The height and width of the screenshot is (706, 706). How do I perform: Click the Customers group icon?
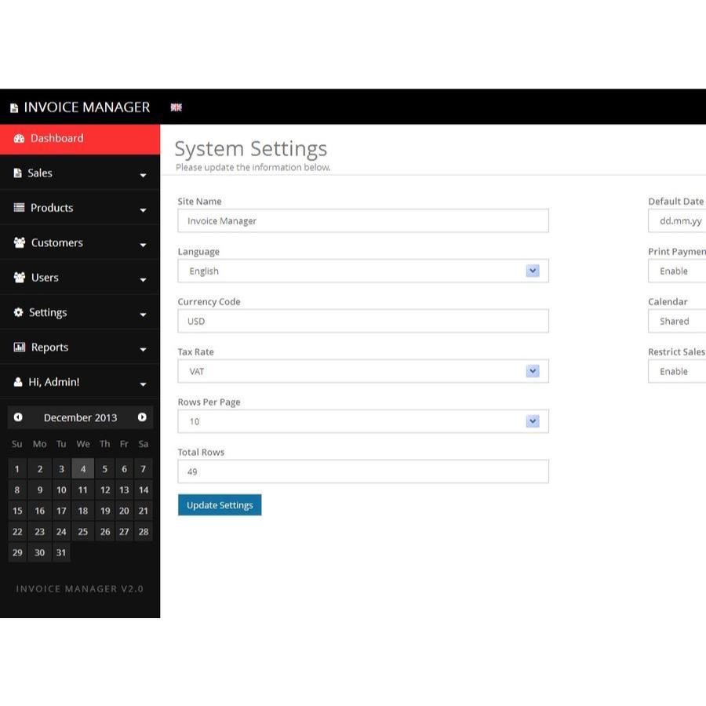click(20, 242)
